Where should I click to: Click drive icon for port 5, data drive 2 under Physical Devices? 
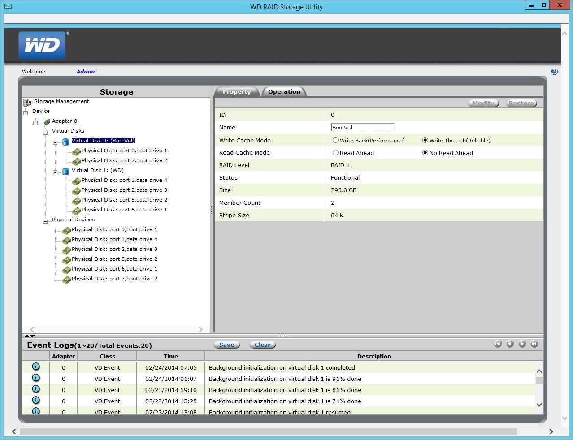[x=66, y=260]
